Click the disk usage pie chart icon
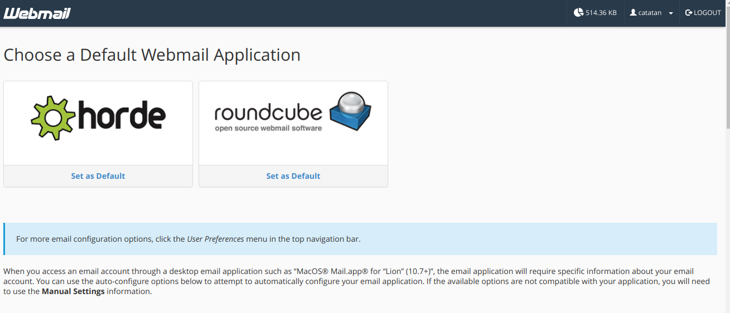The width and height of the screenshot is (730, 313). click(578, 12)
